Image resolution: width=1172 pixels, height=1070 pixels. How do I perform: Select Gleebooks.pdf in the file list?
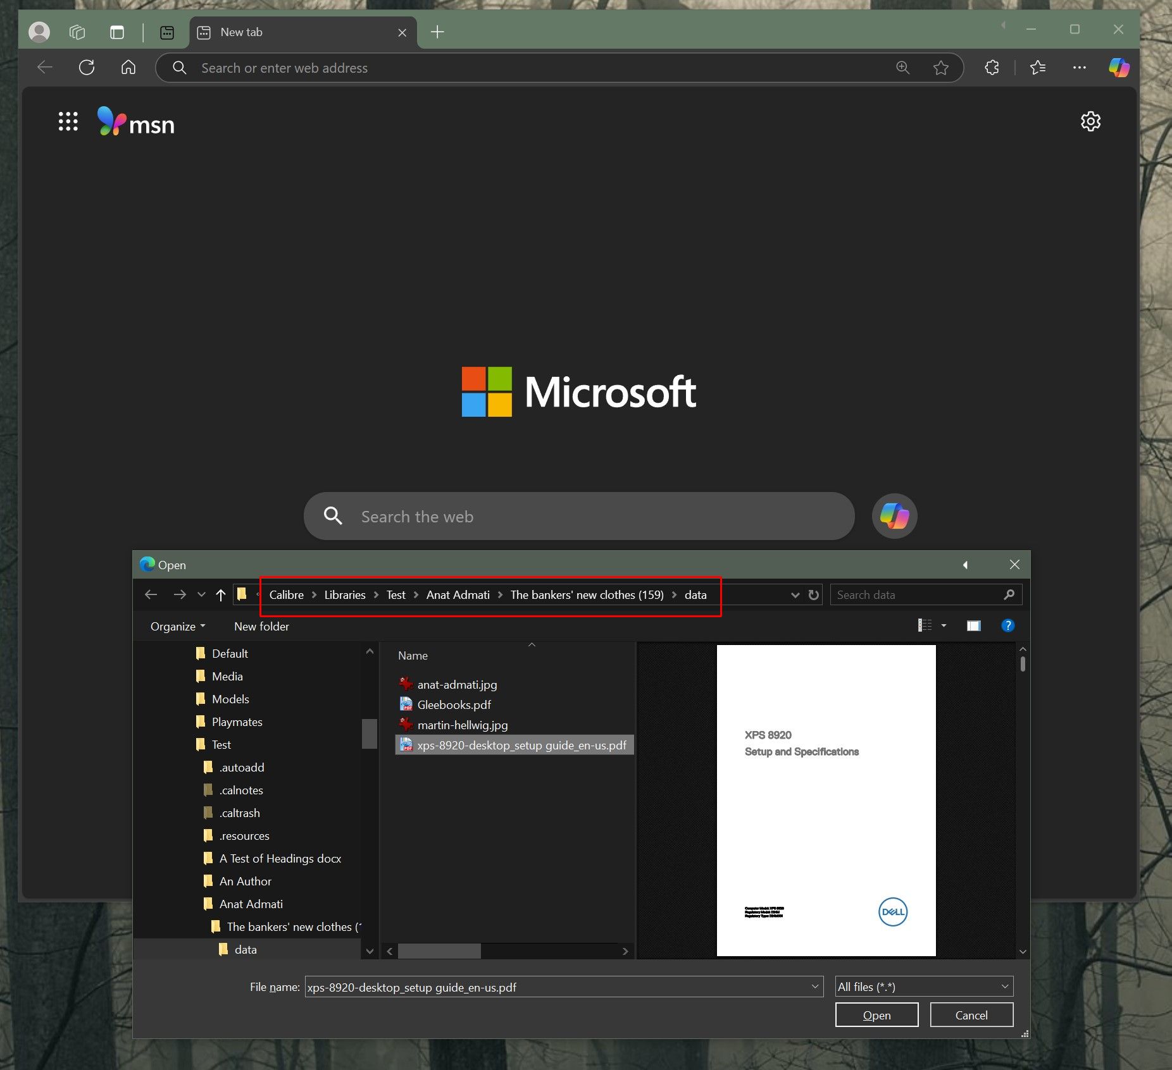(x=454, y=705)
